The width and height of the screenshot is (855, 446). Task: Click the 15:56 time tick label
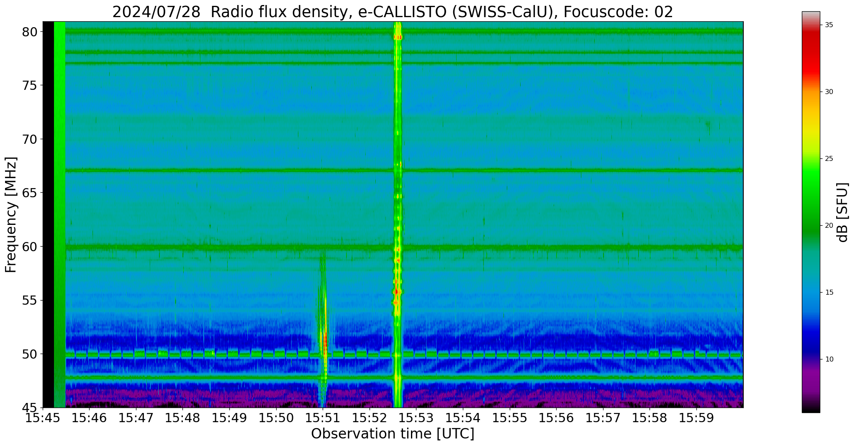557,418
